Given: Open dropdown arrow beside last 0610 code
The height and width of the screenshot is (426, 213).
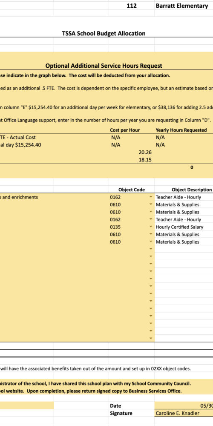Looking at the screenshot, I should click(150, 242).
